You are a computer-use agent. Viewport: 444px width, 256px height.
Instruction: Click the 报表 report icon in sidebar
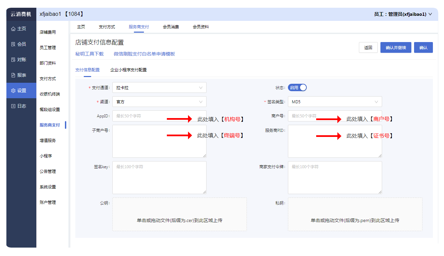point(13,75)
